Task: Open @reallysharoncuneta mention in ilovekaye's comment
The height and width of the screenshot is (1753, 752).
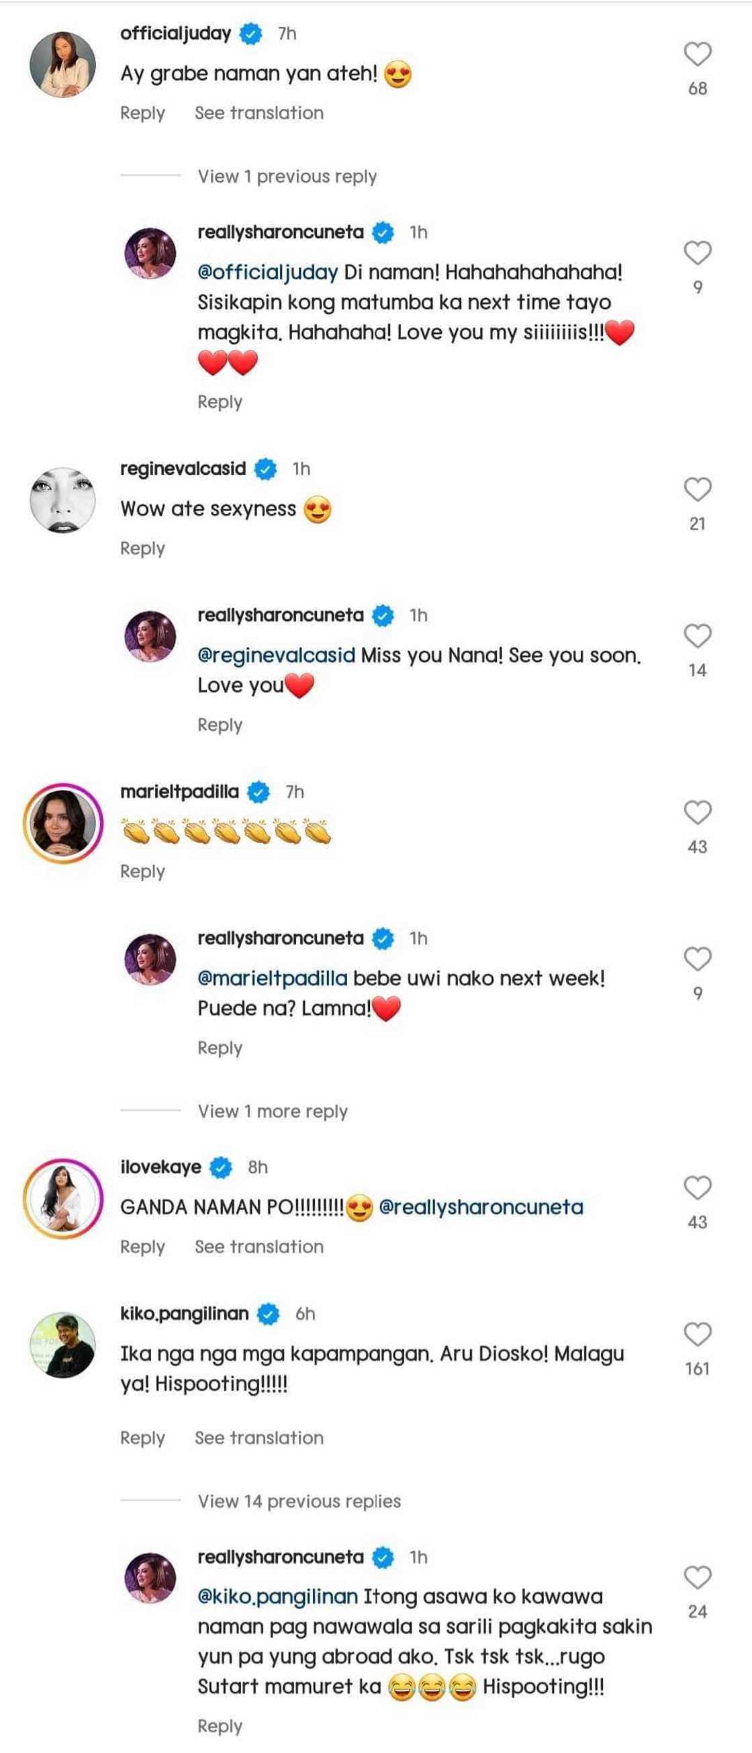Action: click(481, 1207)
